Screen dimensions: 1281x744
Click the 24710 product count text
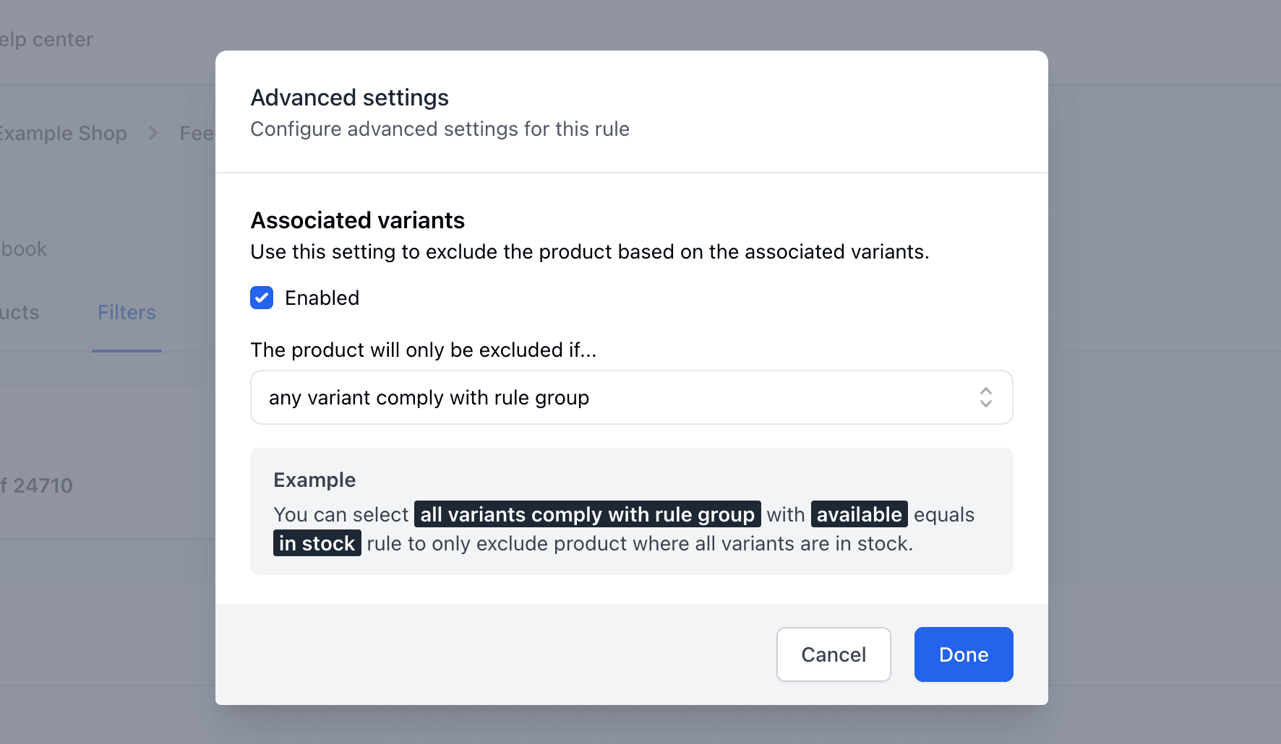point(36,485)
